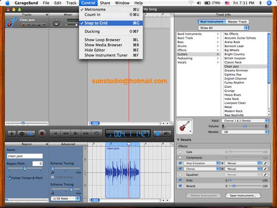Select Drums instrument category
The image size is (277, 208).
(x=199, y=46)
